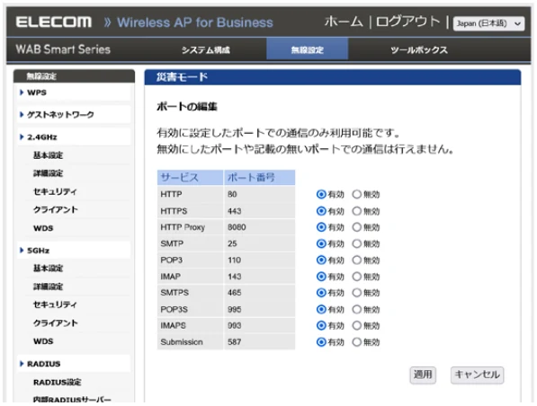The height and width of the screenshot is (406, 537).
Task: Click the 災害モード panel title
Action: [x=182, y=77]
